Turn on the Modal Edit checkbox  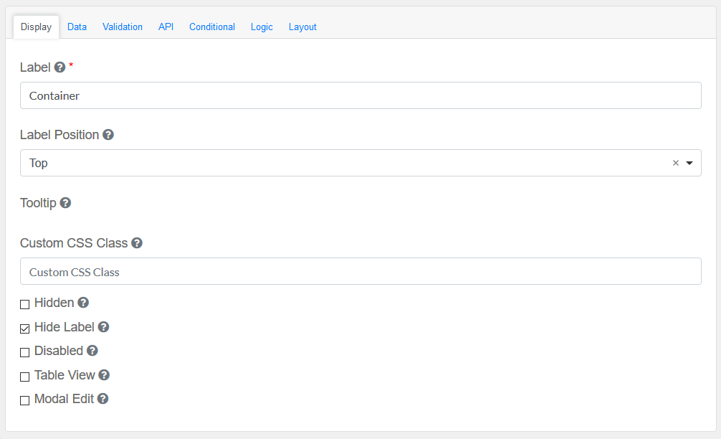(x=25, y=400)
